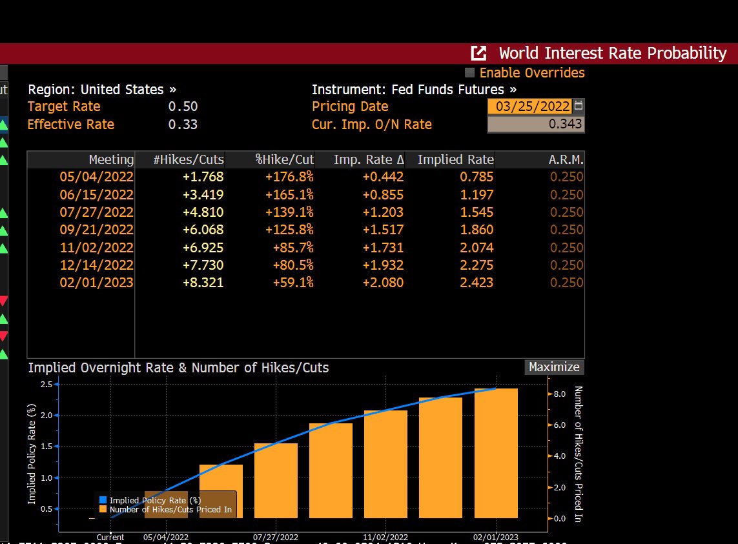Enable Overrides checkbox

(469, 72)
